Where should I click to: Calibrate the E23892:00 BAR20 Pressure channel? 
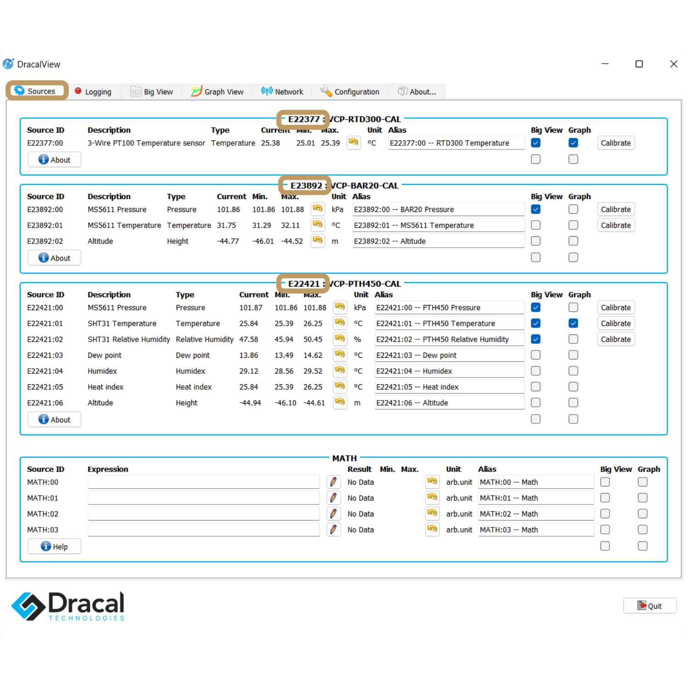point(616,209)
